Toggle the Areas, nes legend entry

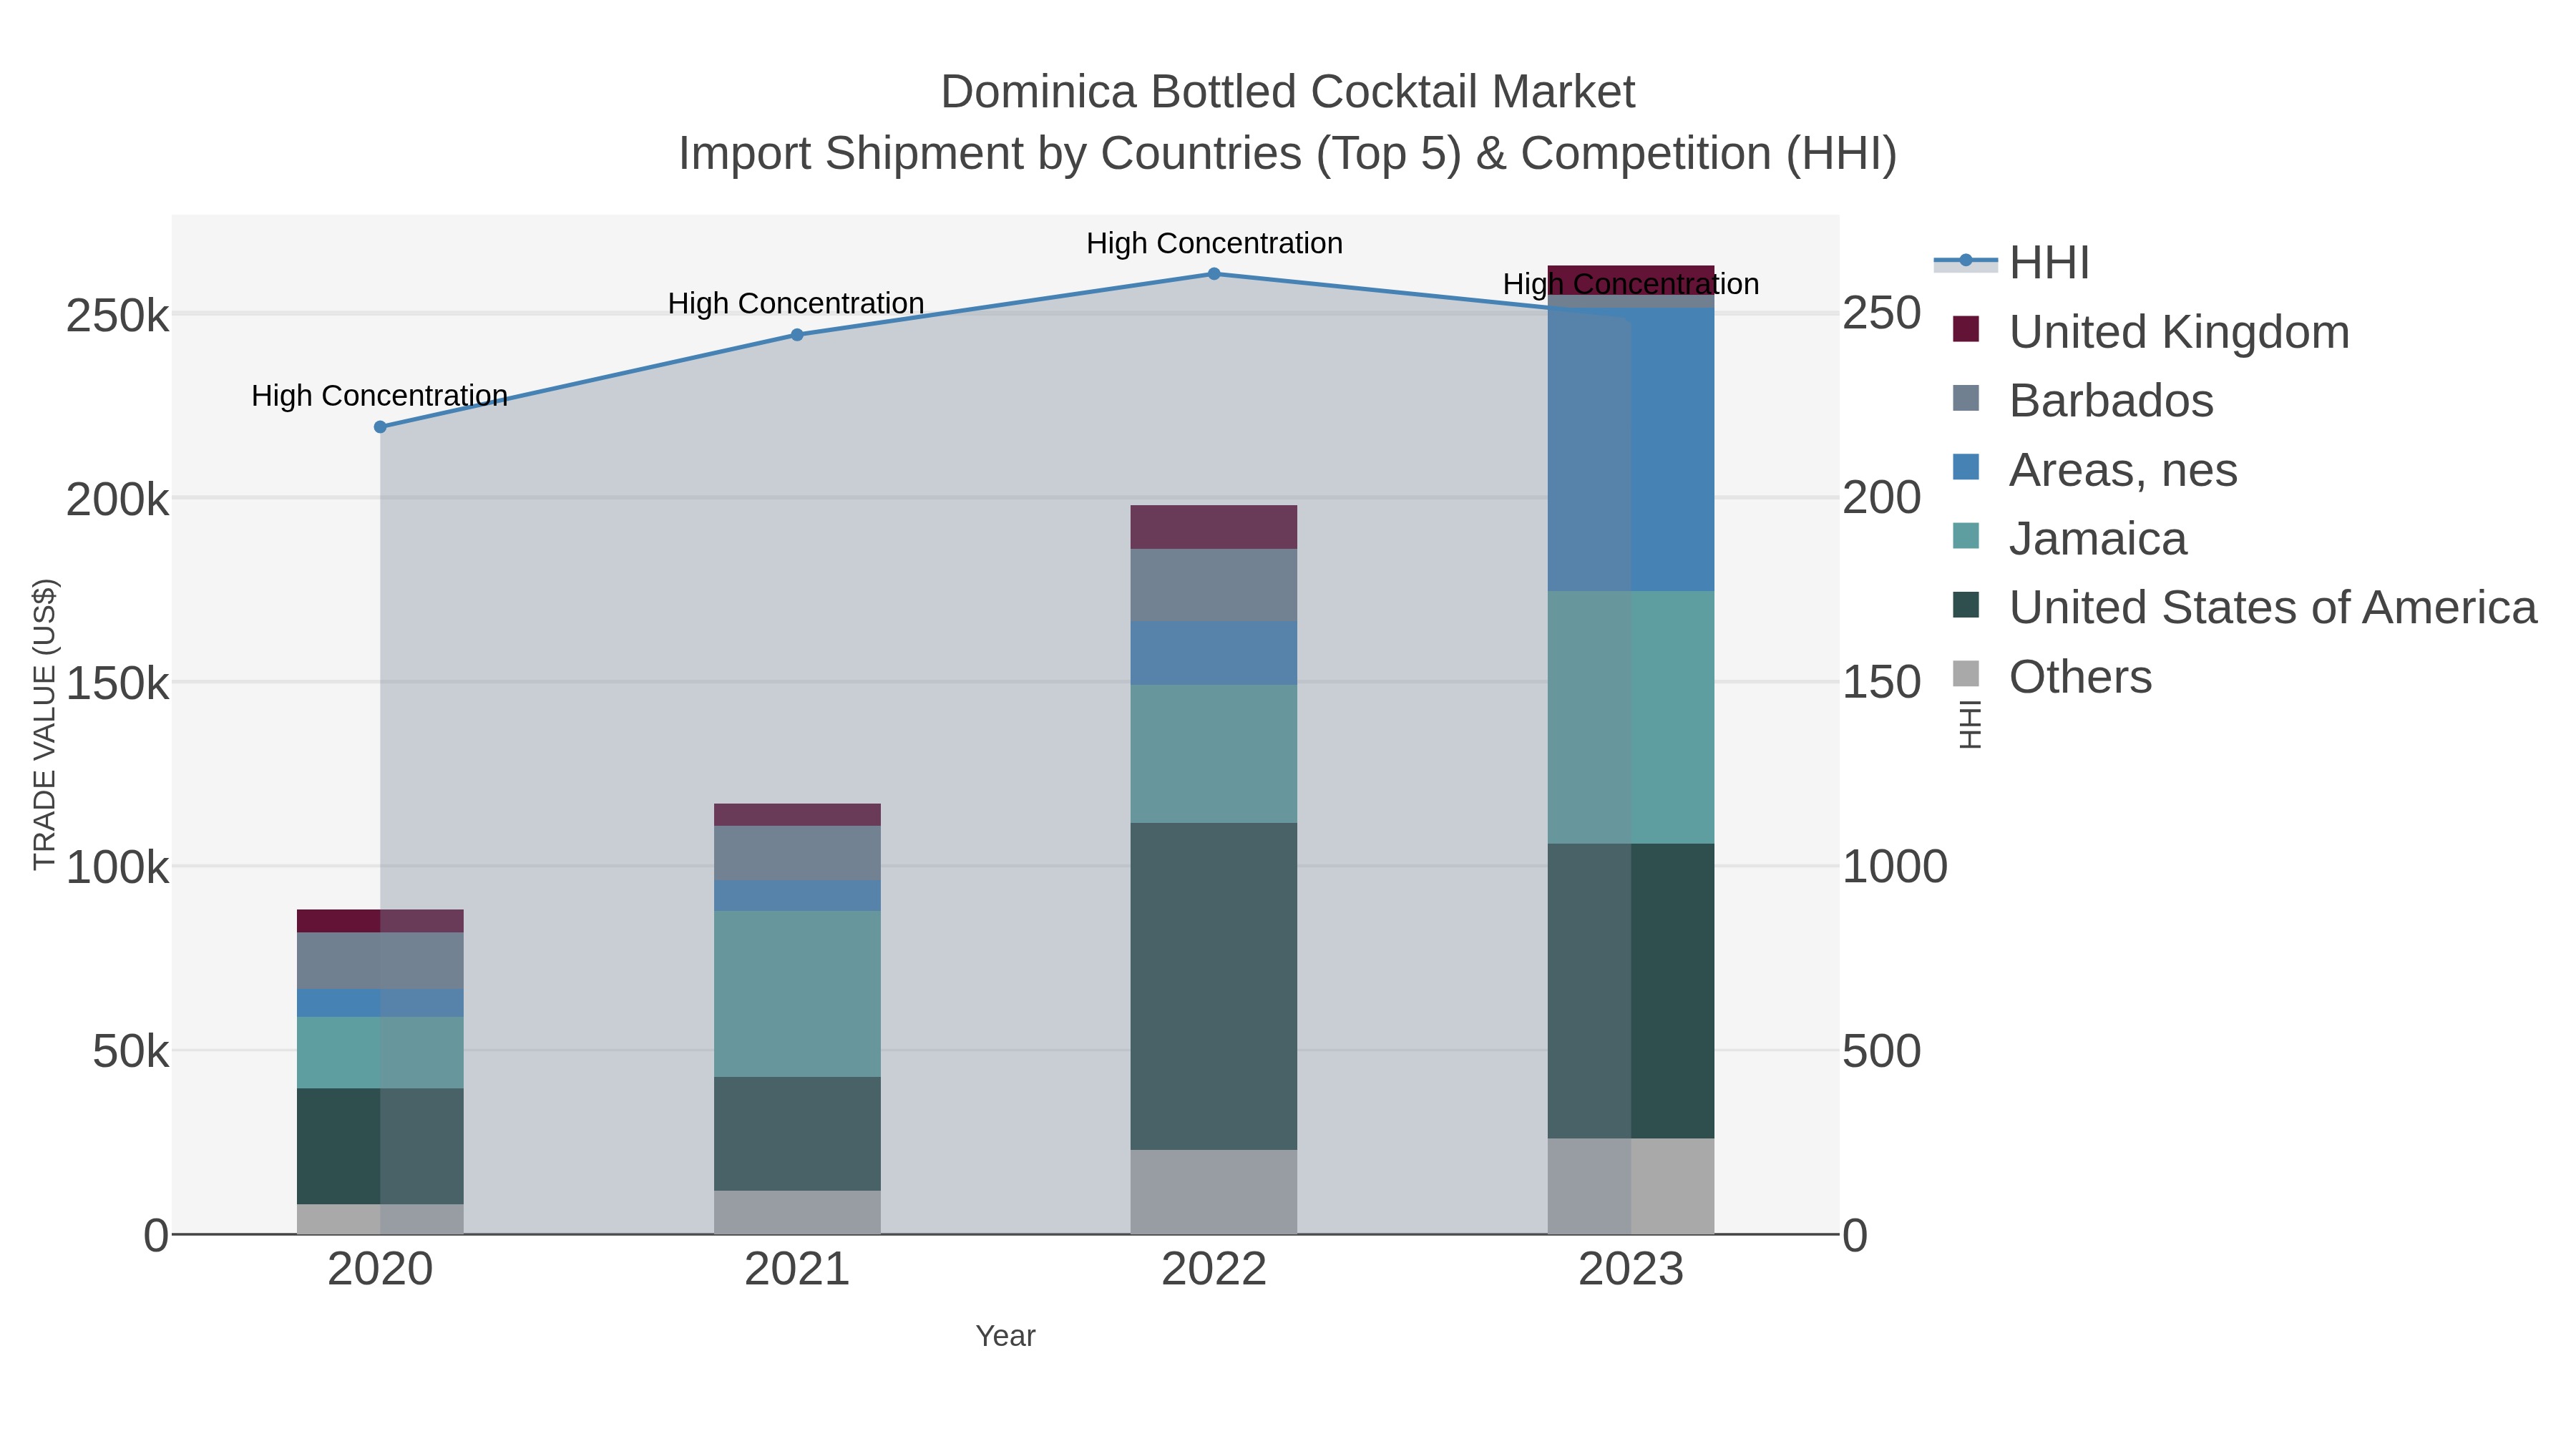(x=2094, y=470)
